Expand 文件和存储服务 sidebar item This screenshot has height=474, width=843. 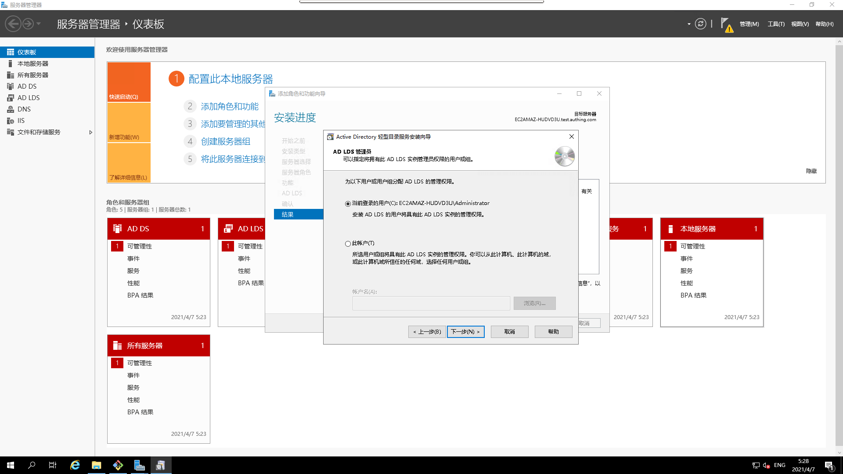90,132
